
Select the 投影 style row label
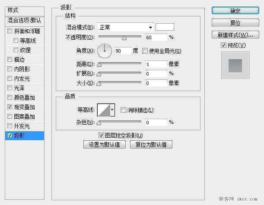coord(19,136)
